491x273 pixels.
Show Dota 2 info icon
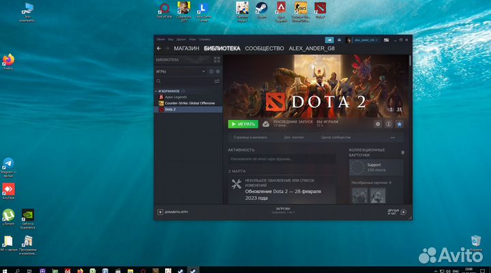388,124
